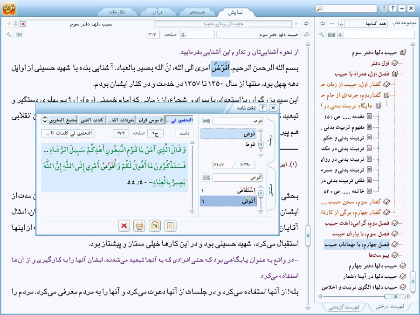Click the search magnifier icon at top

point(320,8)
